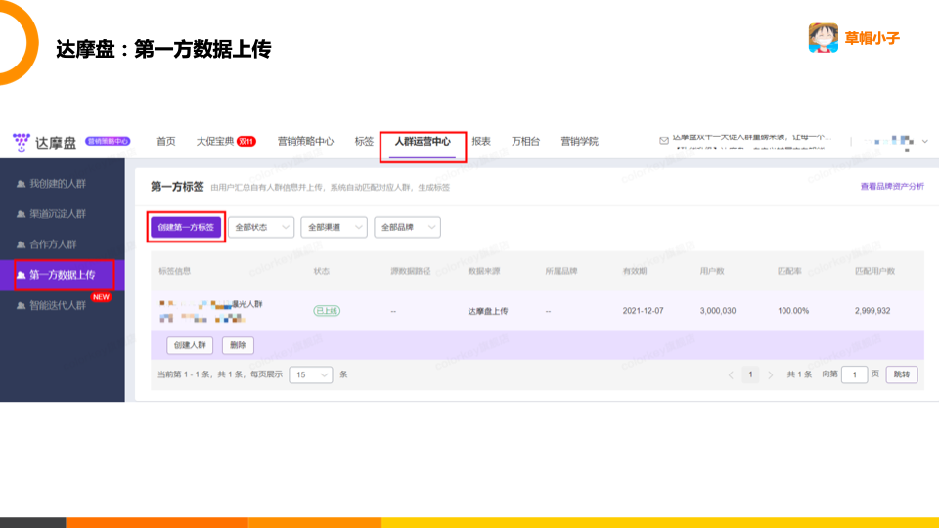Click the people icon beside 智能迭代人群
This screenshot has height=528, width=939.
click(x=21, y=305)
